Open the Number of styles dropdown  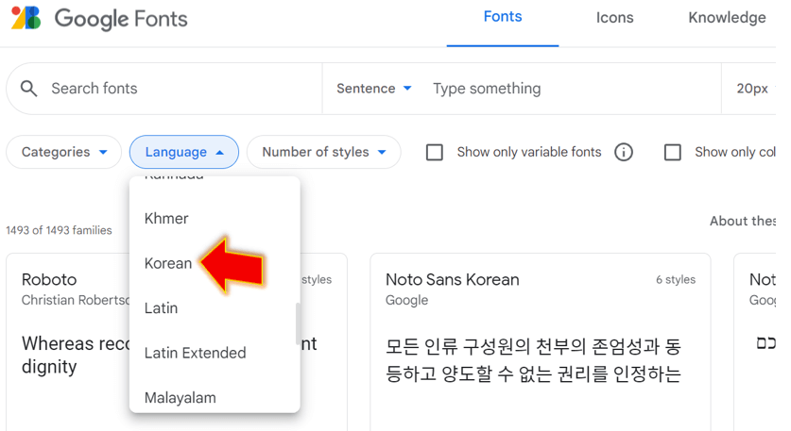coord(324,152)
